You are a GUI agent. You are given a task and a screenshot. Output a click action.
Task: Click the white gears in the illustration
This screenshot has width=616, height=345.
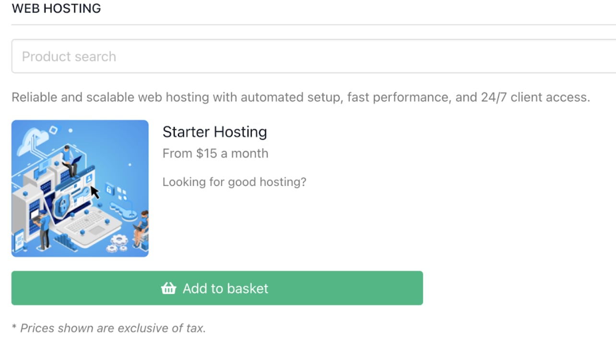[x=117, y=243]
